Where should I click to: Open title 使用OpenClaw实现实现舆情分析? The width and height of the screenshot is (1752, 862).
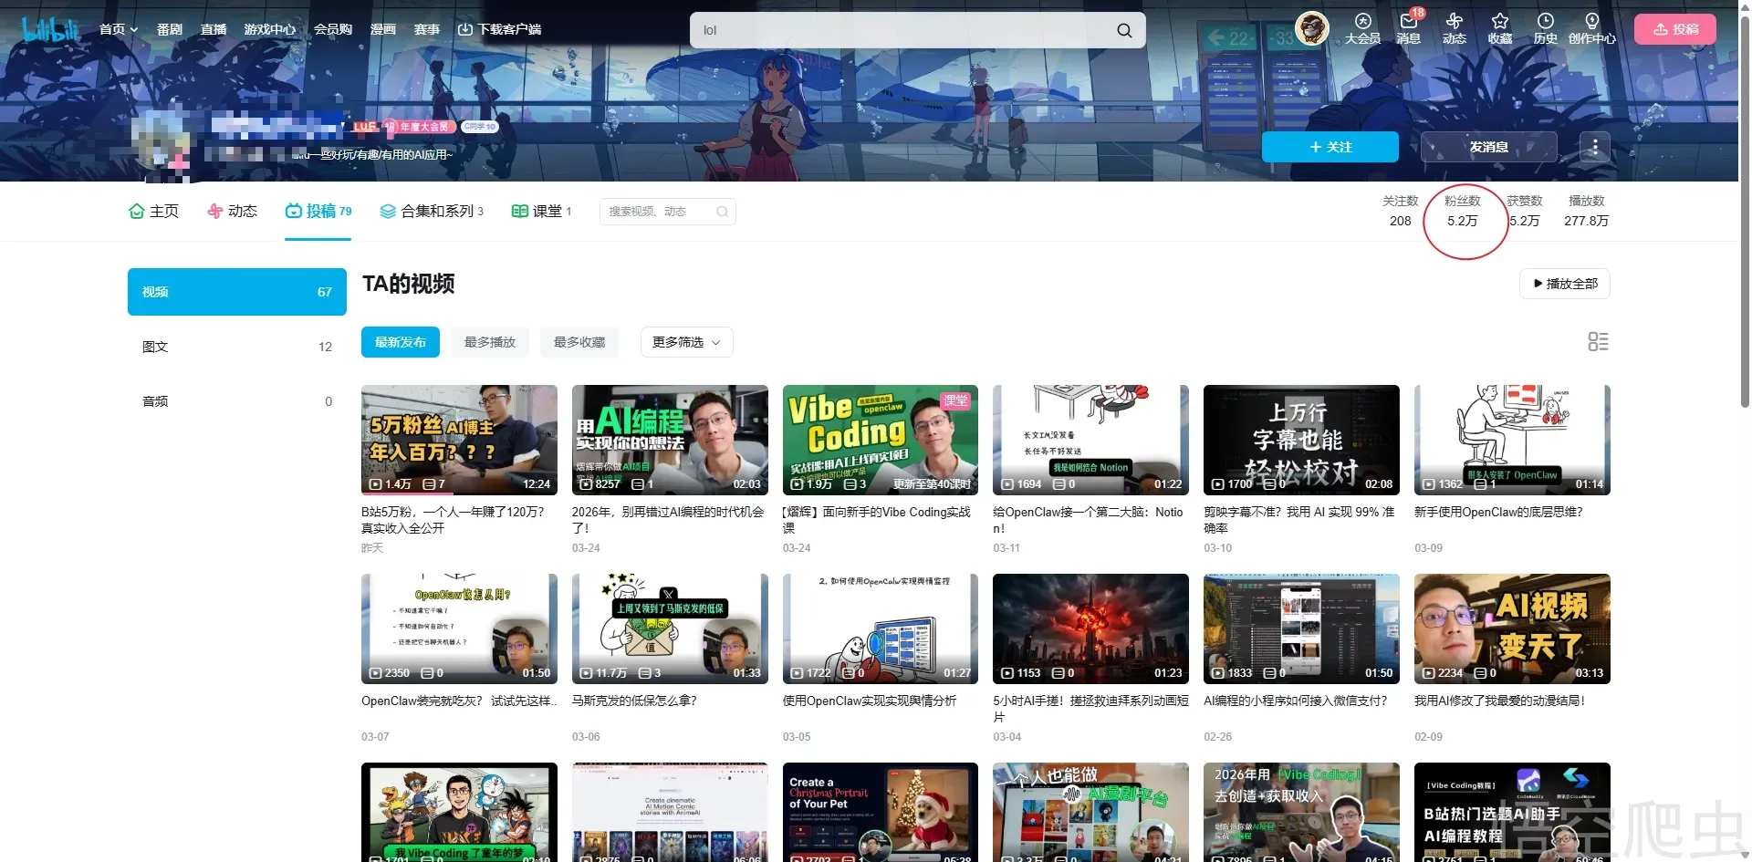point(870,701)
